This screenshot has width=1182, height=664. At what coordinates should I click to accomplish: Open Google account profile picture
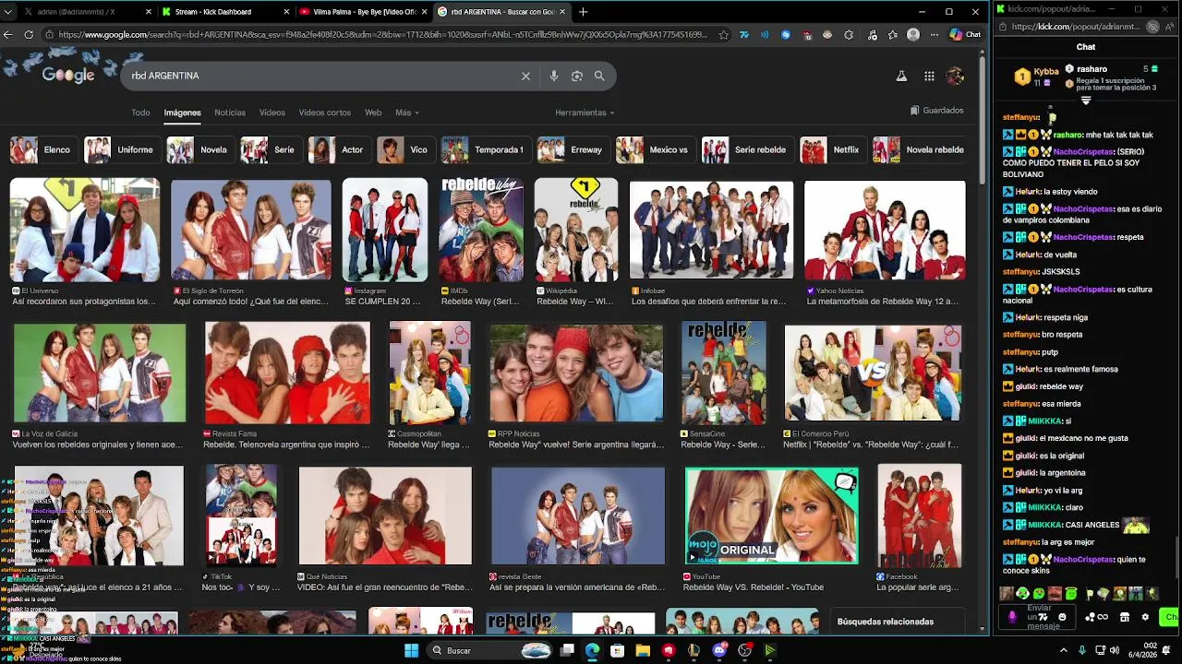click(955, 76)
